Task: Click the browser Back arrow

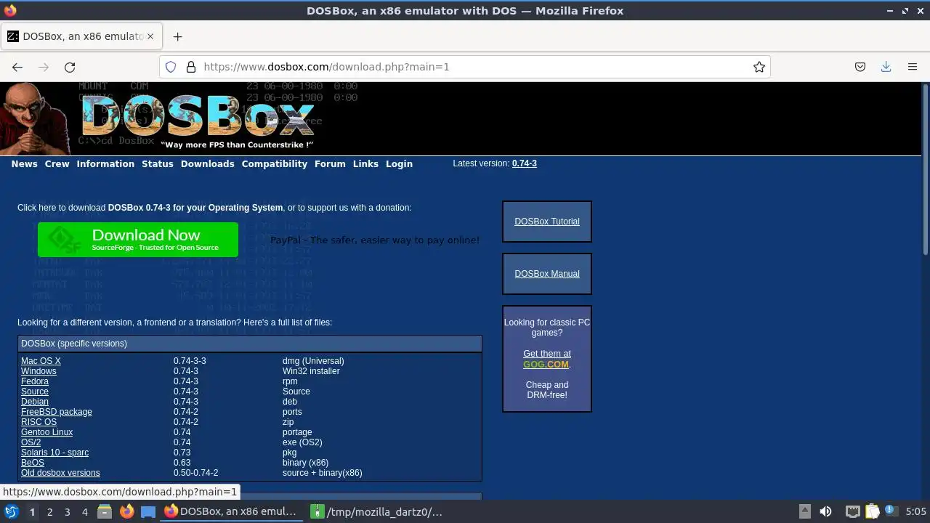Action: (17, 67)
